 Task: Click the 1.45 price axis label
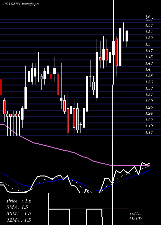149,57
